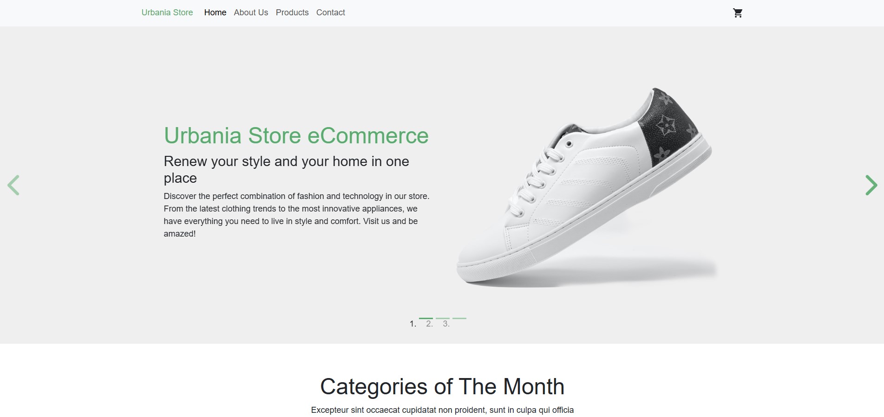
Task: Navigate to About Us page
Action: 251,13
